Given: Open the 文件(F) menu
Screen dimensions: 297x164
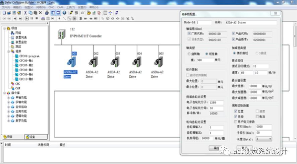Looking at the screenshot, I should tap(6, 7).
